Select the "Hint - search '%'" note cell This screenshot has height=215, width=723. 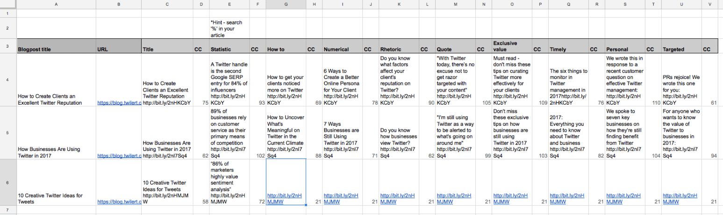229,29
